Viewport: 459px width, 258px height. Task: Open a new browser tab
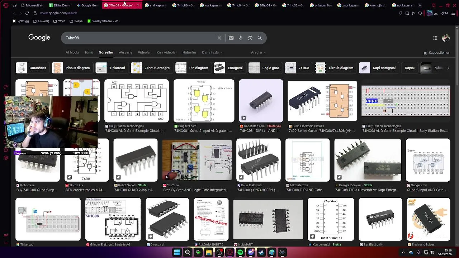[420, 5]
